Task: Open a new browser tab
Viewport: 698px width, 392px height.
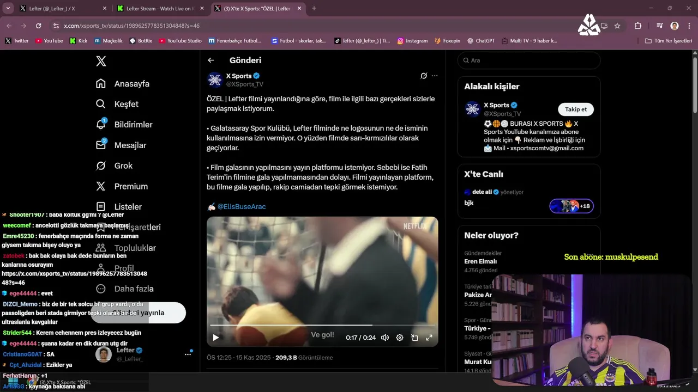Action: coord(314,9)
